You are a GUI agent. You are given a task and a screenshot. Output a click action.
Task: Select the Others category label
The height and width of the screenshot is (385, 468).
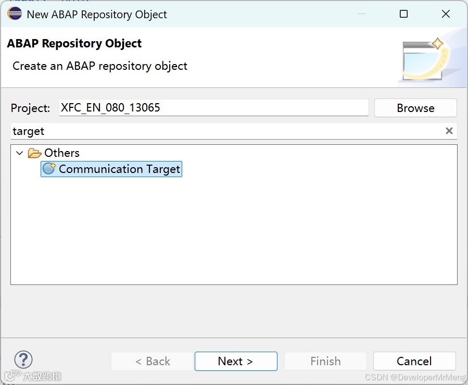pyautogui.click(x=62, y=153)
